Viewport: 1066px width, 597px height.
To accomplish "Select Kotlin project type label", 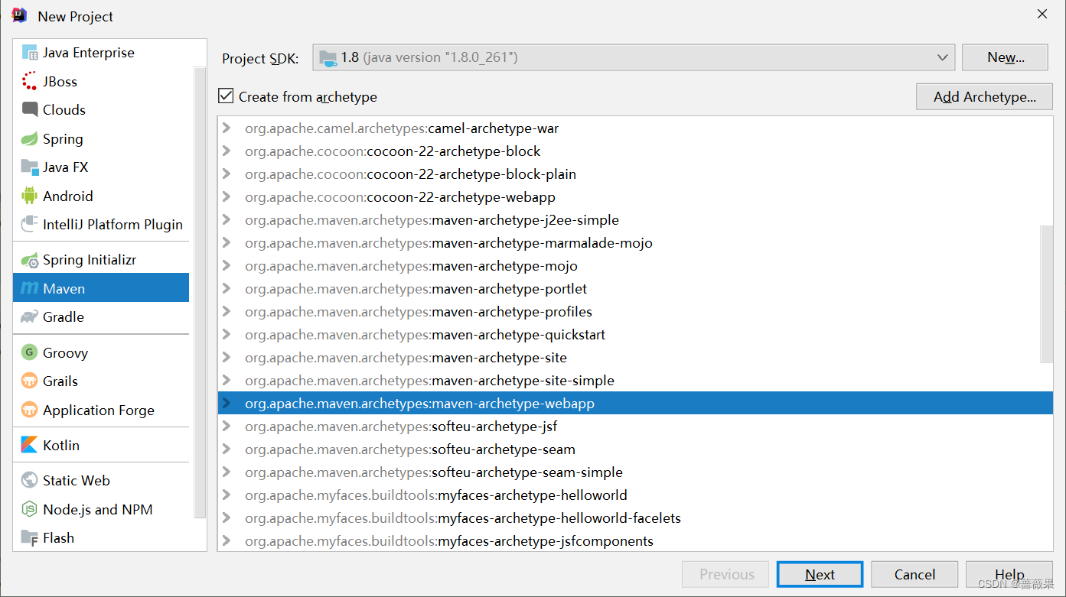I will [61, 445].
